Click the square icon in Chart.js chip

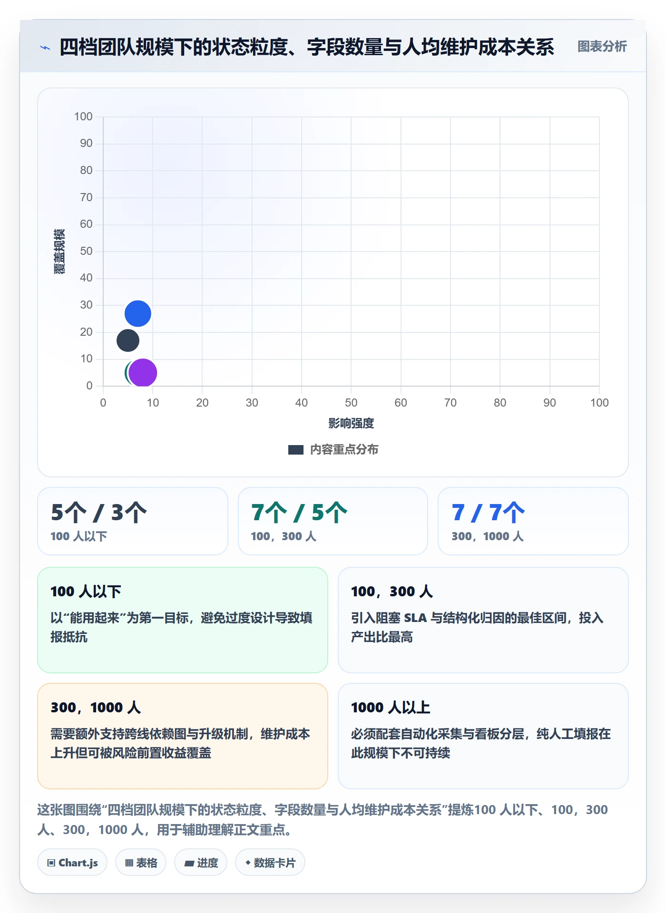(x=51, y=863)
